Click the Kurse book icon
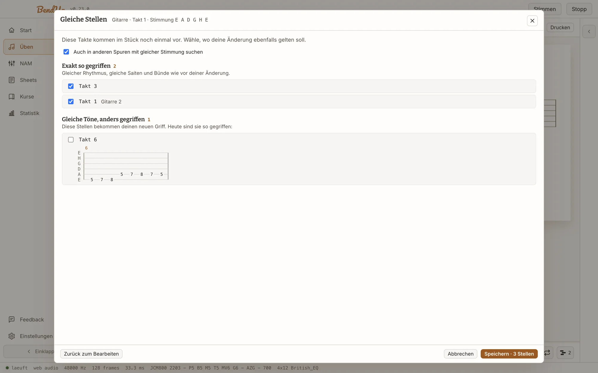 click(12, 97)
